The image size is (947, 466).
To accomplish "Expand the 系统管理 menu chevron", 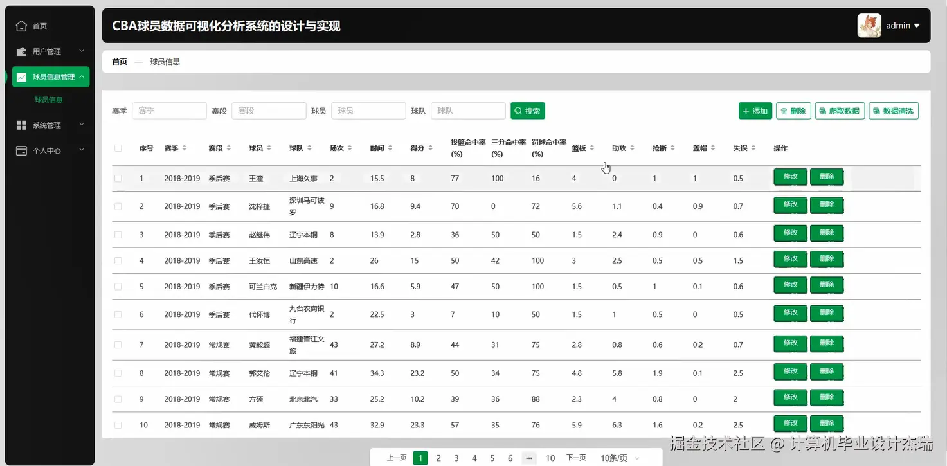I will point(82,125).
